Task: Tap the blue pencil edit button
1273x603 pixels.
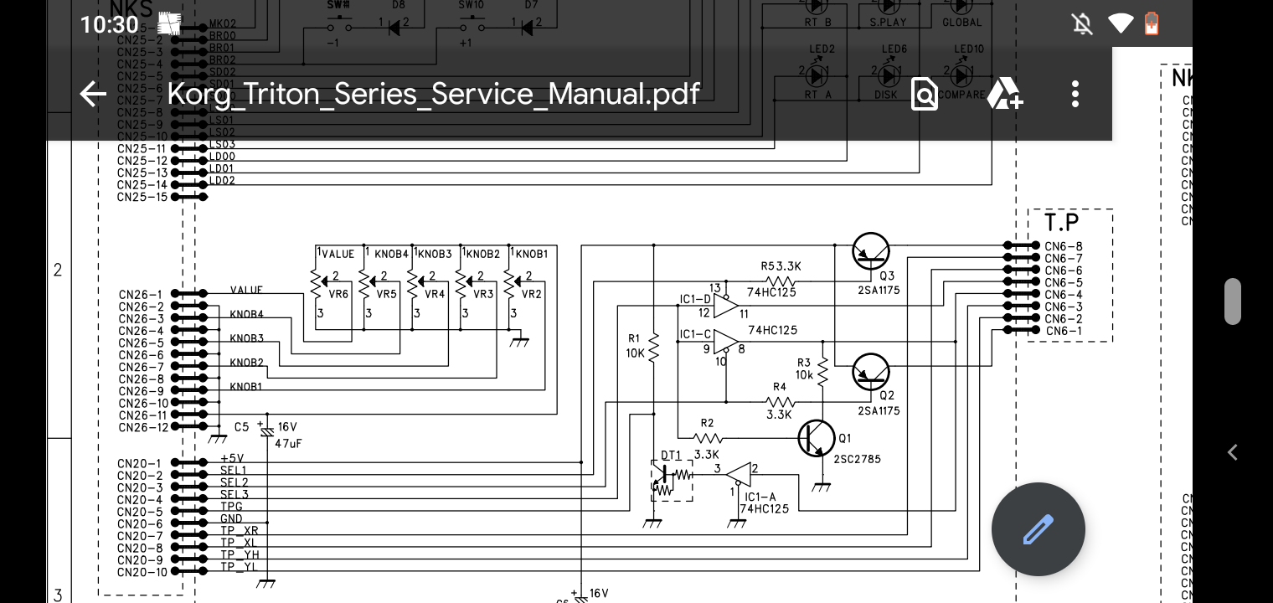Action: [1038, 529]
